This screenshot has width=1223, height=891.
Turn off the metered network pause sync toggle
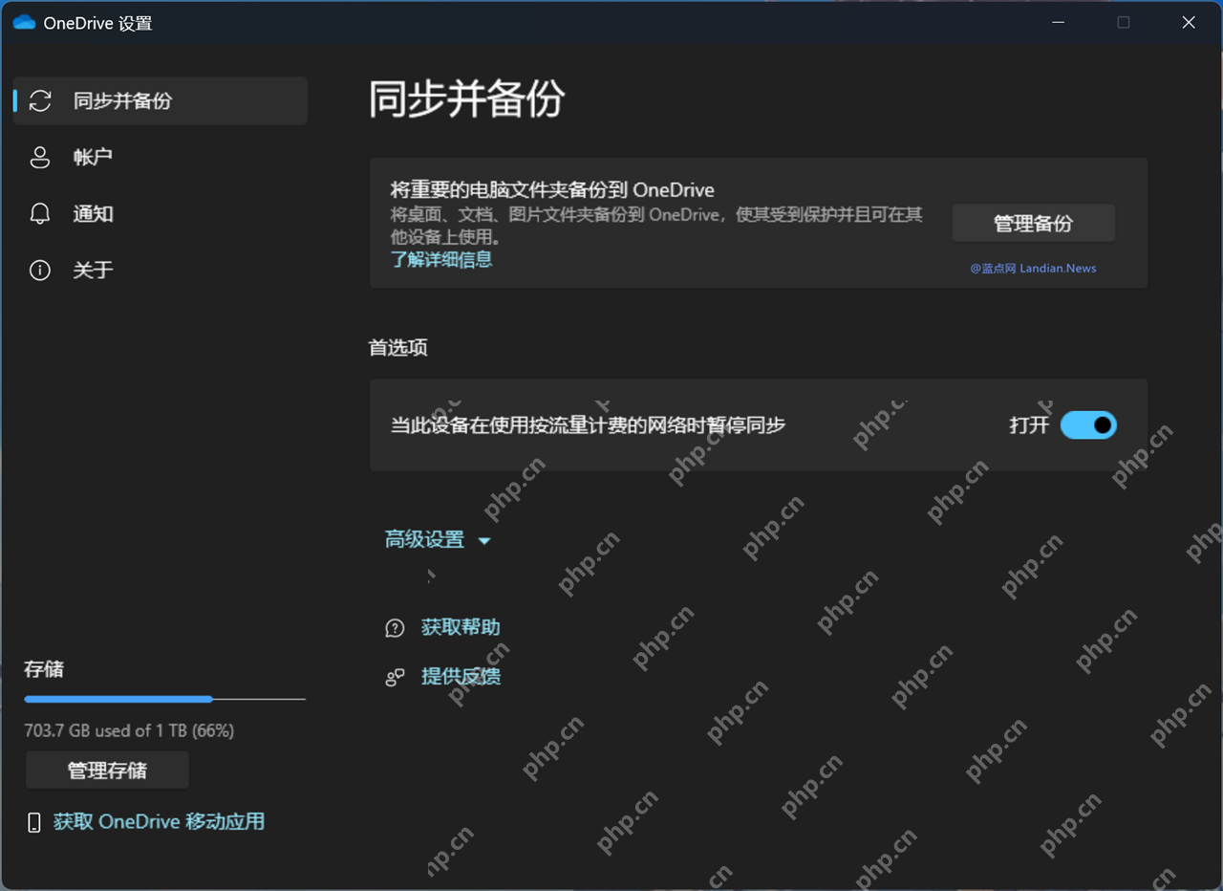click(1088, 425)
